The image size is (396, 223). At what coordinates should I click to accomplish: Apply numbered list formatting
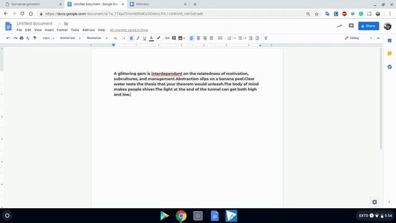pos(230,38)
